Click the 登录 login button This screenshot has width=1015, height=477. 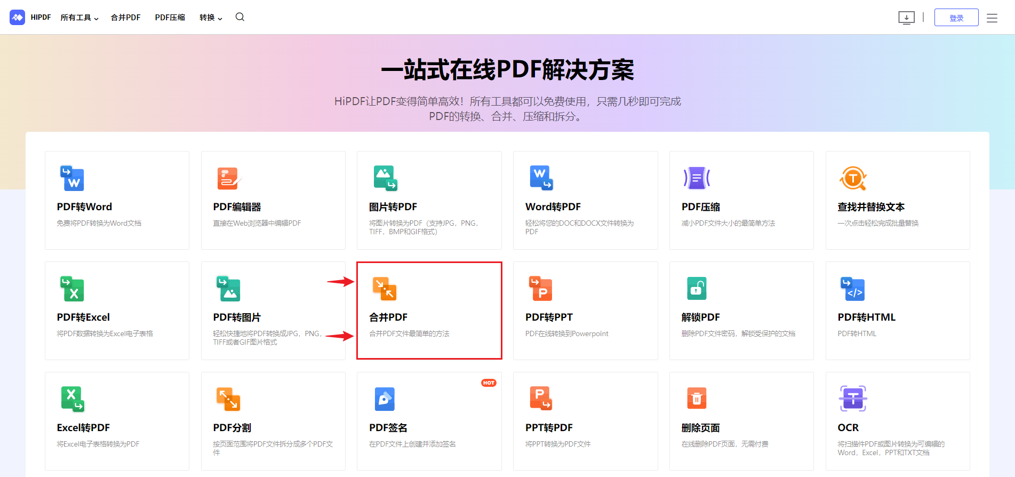[x=956, y=18]
